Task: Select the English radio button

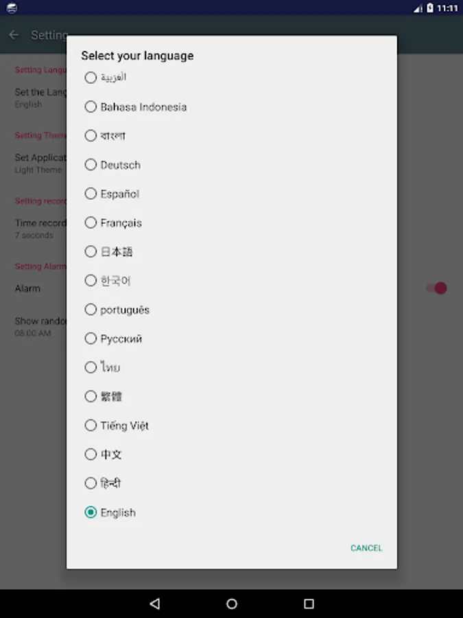Action: (x=91, y=512)
